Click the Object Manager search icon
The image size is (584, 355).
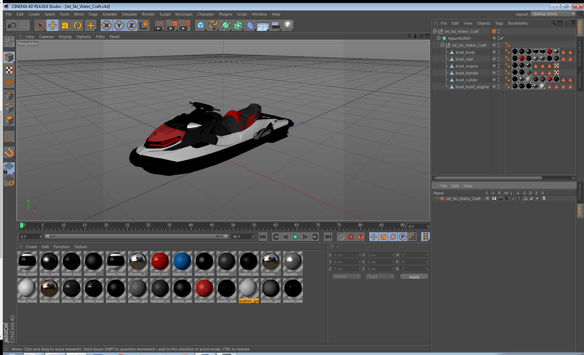point(554,23)
